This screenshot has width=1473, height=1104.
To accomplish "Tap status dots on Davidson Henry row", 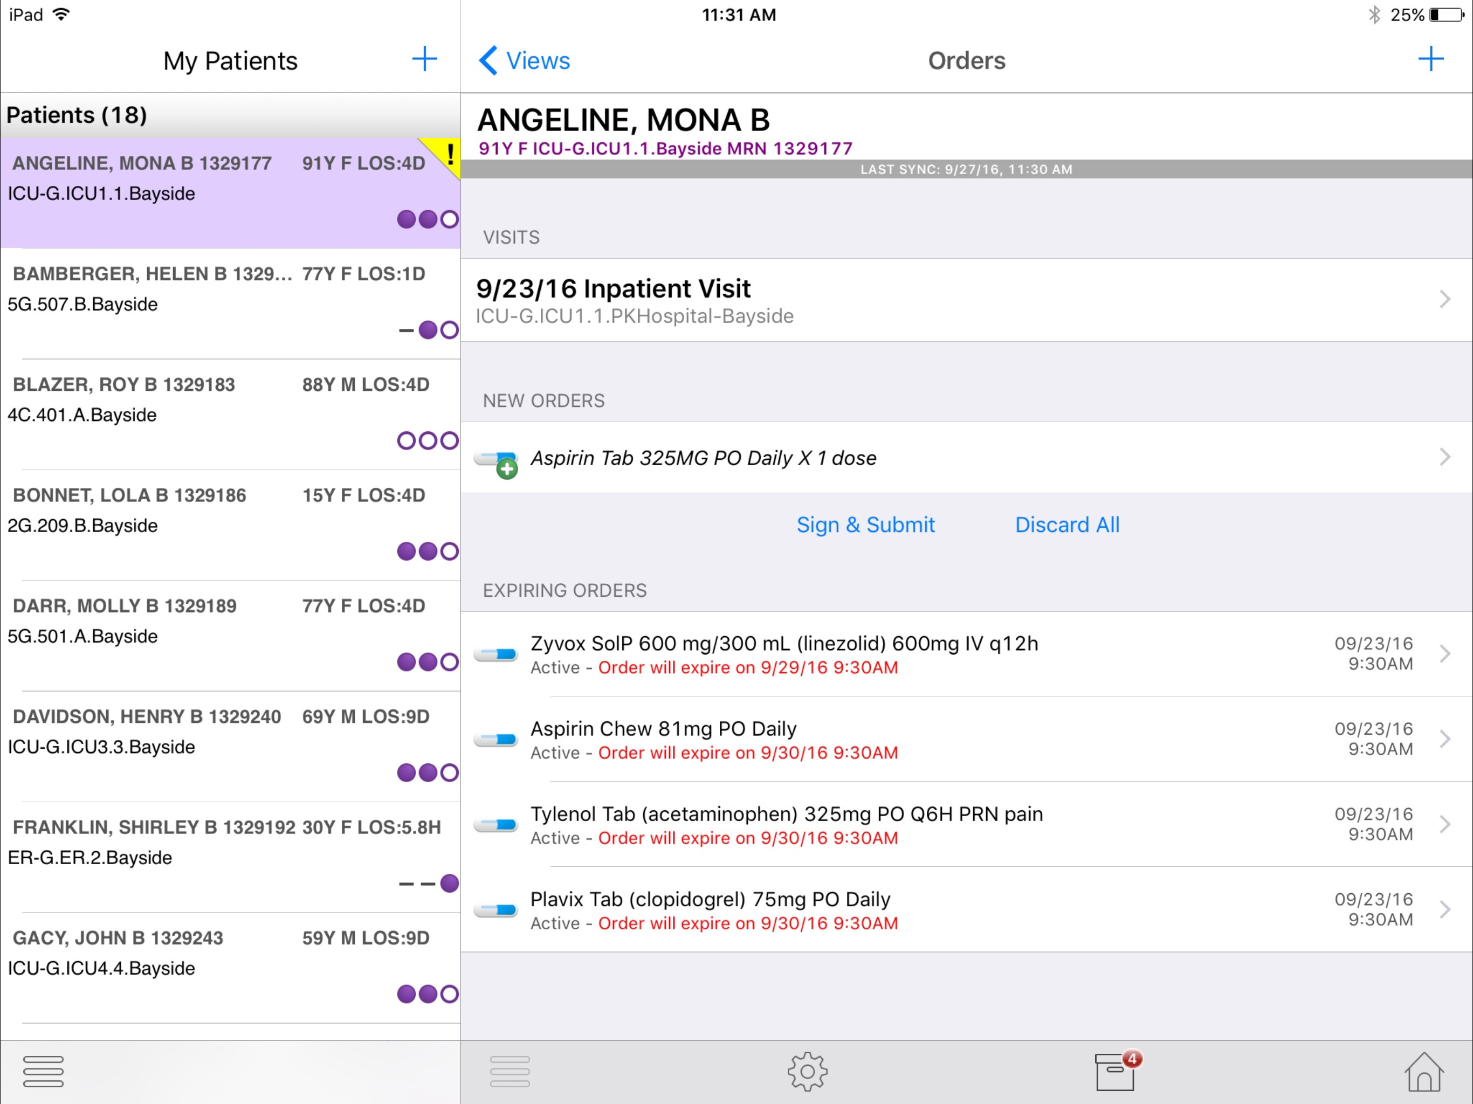I will pos(428,772).
